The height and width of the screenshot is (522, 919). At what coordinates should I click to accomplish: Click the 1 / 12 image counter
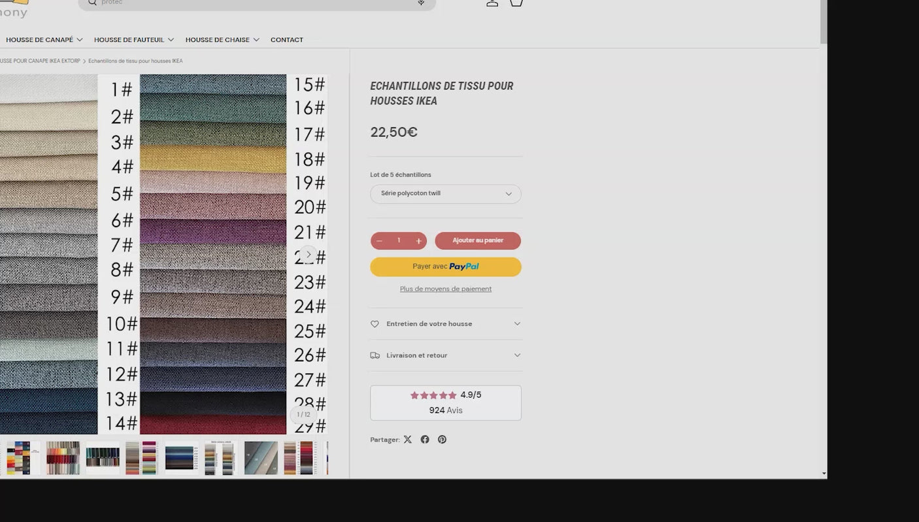303,415
